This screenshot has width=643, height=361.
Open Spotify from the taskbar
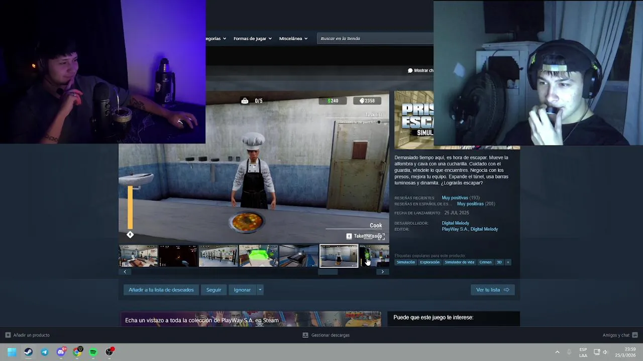pyautogui.click(x=93, y=352)
